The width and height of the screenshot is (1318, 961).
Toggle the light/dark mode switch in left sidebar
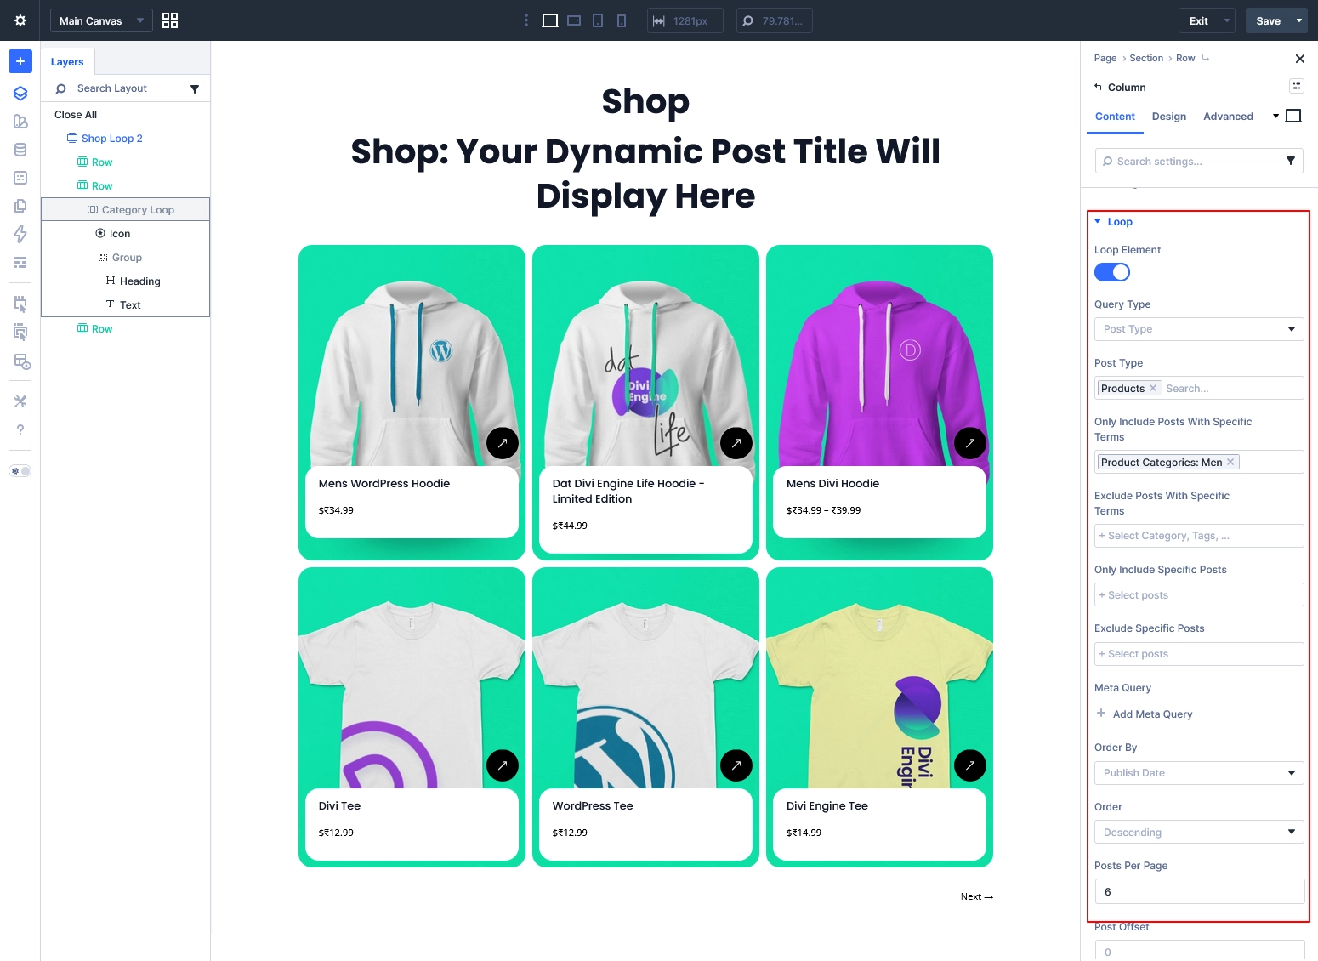click(x=20, y=471)
